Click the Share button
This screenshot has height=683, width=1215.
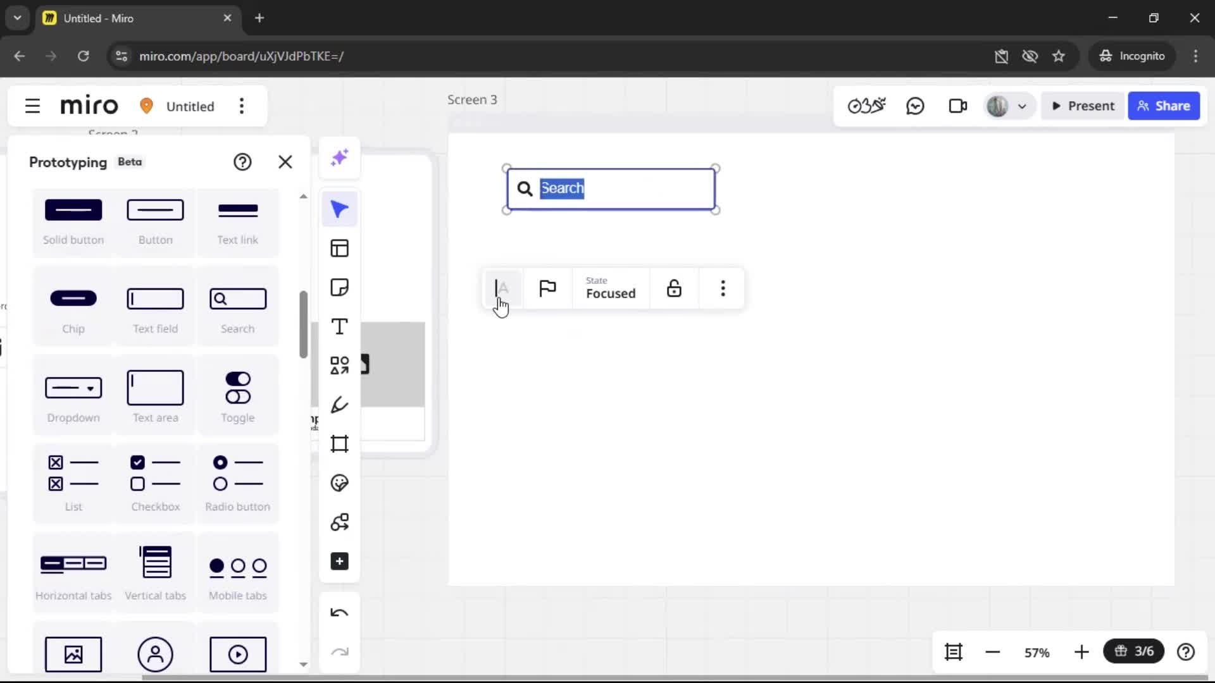click(1164, 106)
